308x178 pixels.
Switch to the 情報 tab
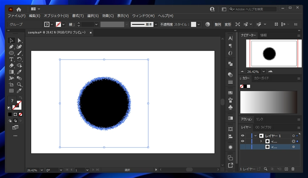(x=263, y=35)
